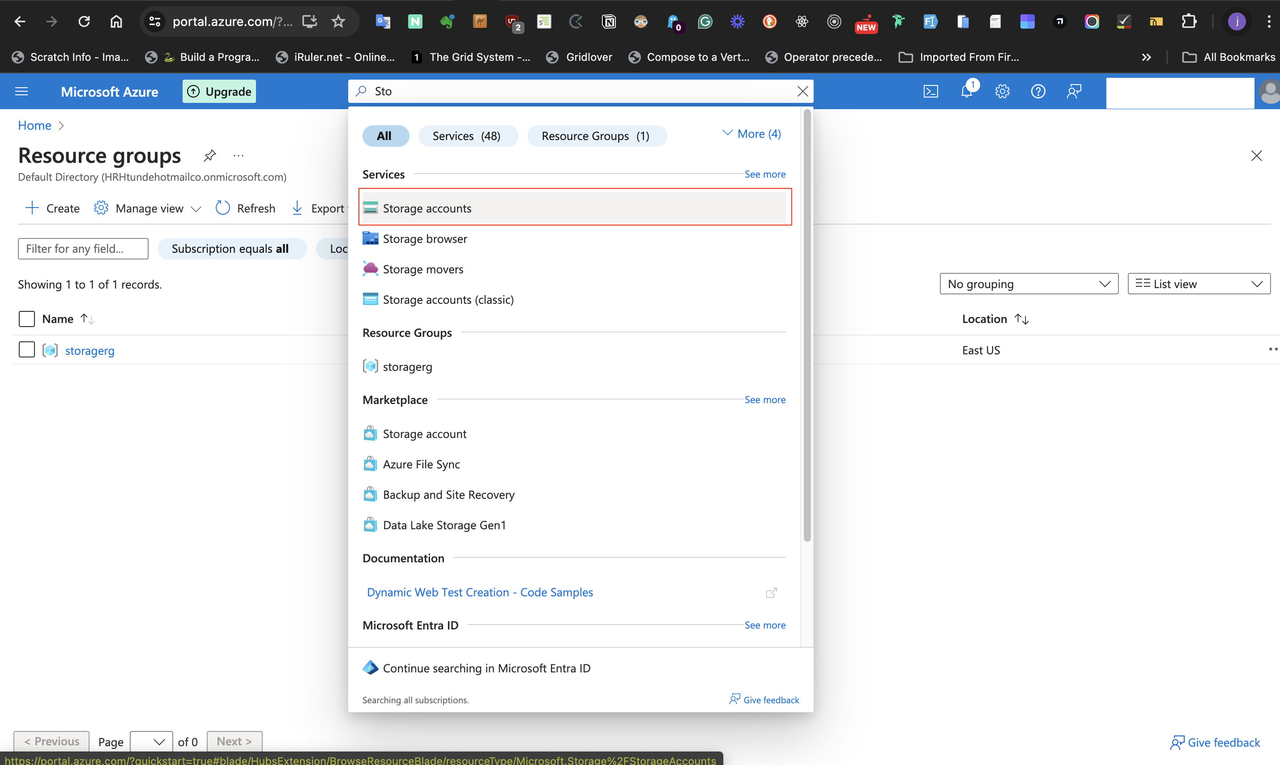Select Resource Groups (1) filter tab
The image size is (1280, 765).
pyautogui.click(x=596, y=136)
